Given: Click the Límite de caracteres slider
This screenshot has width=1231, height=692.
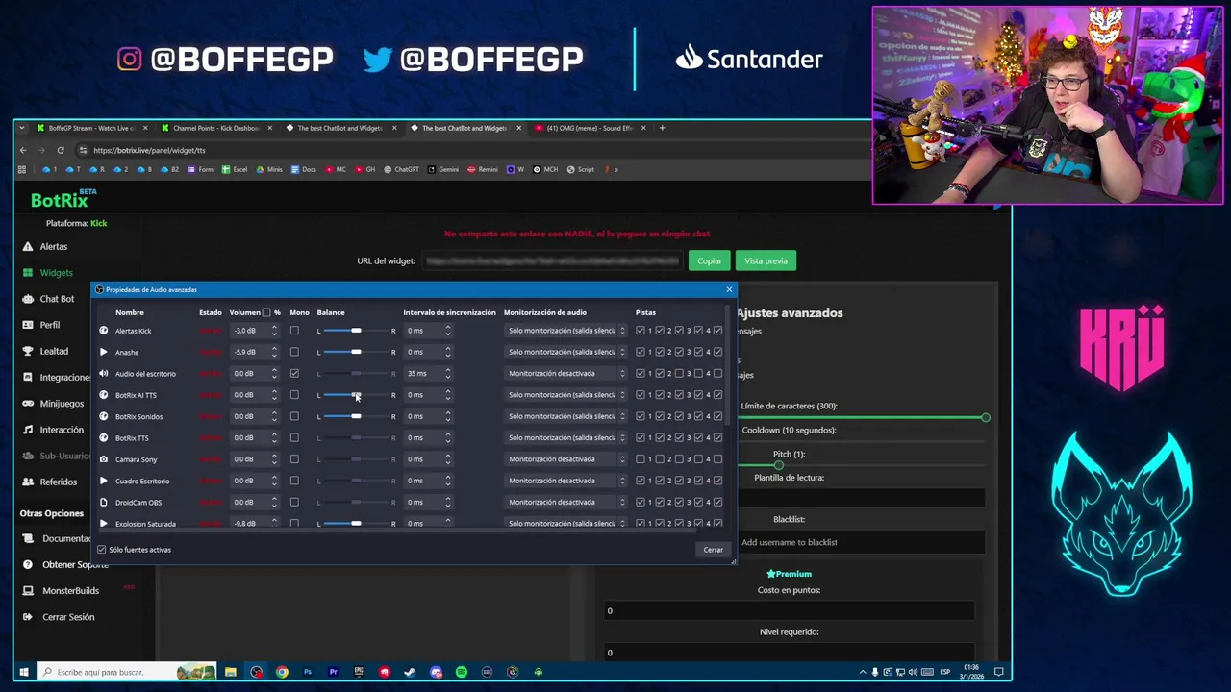Looking at the screenshot, I should pos(864,417).
